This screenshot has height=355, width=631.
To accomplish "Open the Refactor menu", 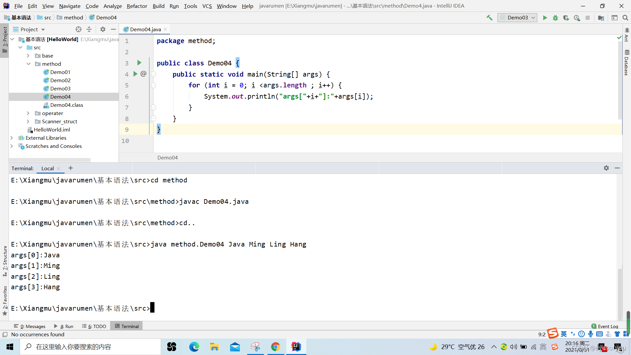I will 137,6.
